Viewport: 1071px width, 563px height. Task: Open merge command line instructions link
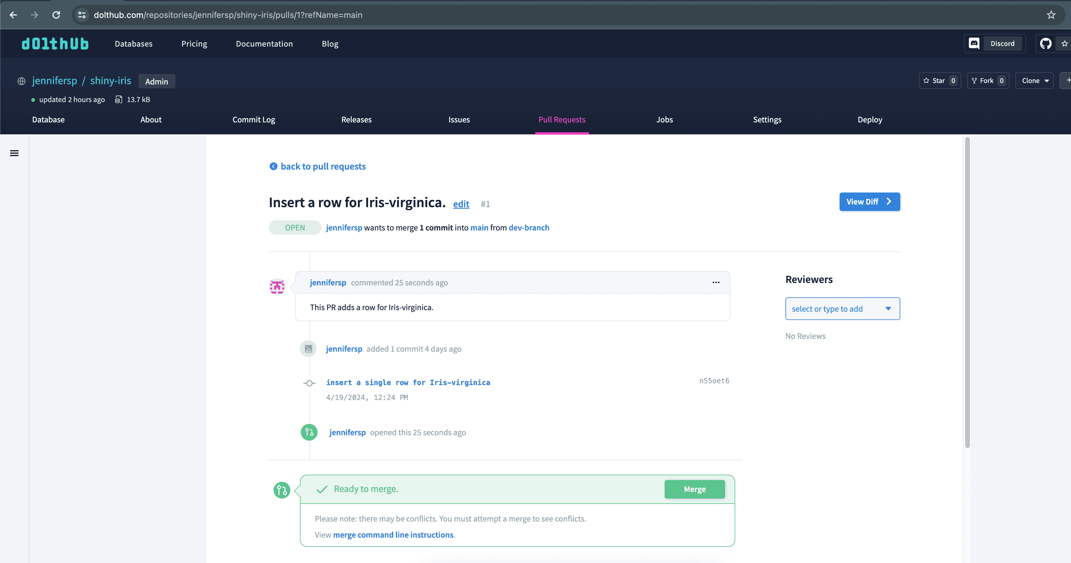(393, 535)
